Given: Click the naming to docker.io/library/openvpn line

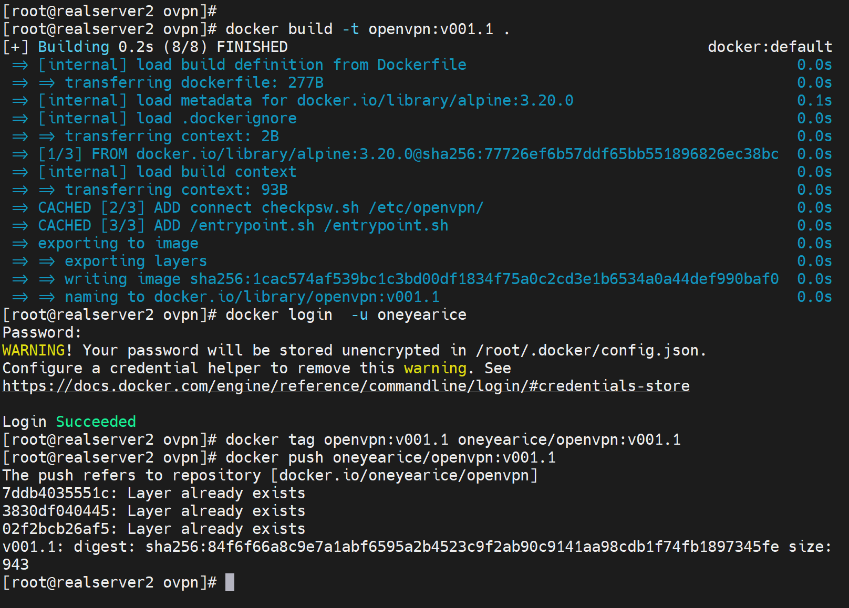Looking at the screenshot, I should tap(252, 297).
